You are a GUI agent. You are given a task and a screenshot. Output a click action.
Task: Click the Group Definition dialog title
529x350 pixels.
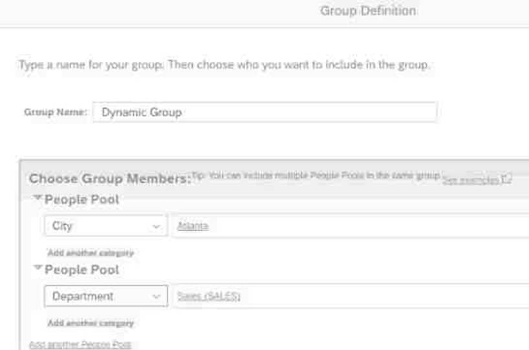368,11
